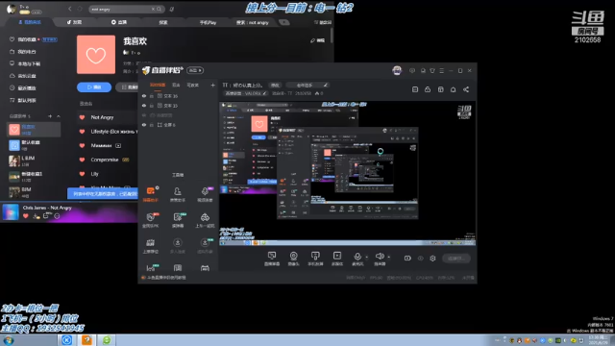Viewport: 615px width, 346px height.
Task: Open the Windows Start button
Action: point(9,339)
